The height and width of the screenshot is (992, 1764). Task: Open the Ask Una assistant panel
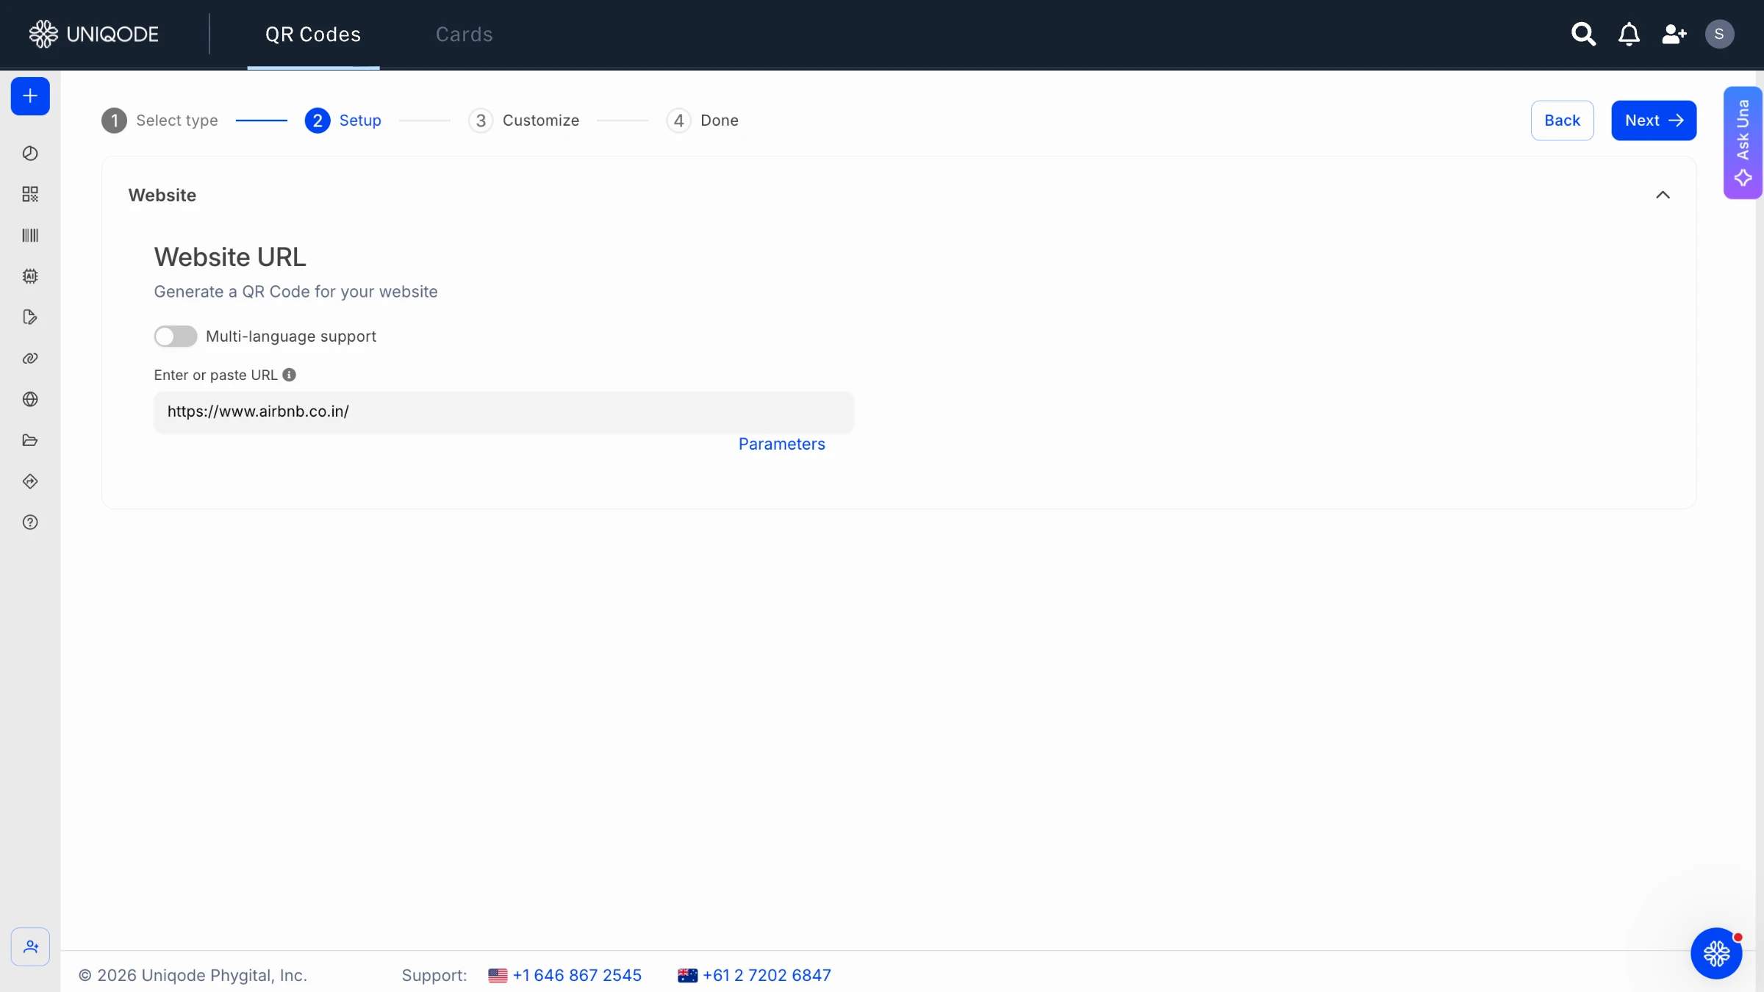1743,143
